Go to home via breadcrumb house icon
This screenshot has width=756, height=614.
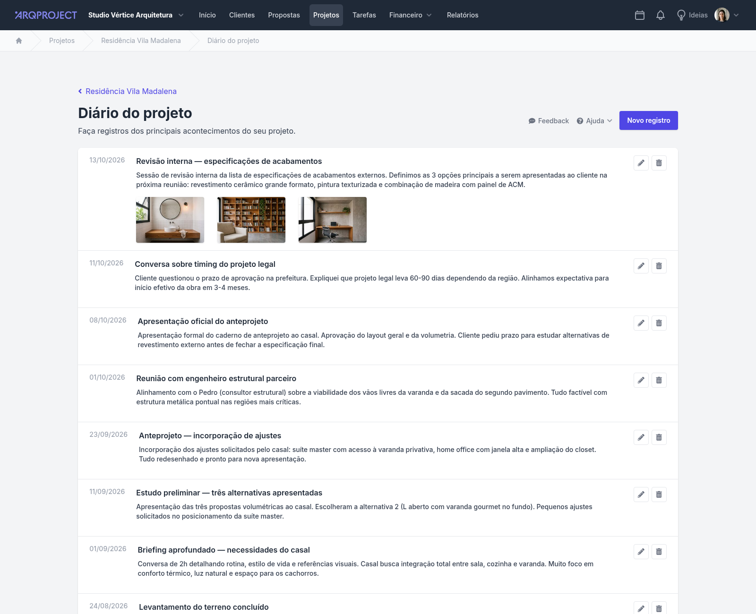[19, 41]
